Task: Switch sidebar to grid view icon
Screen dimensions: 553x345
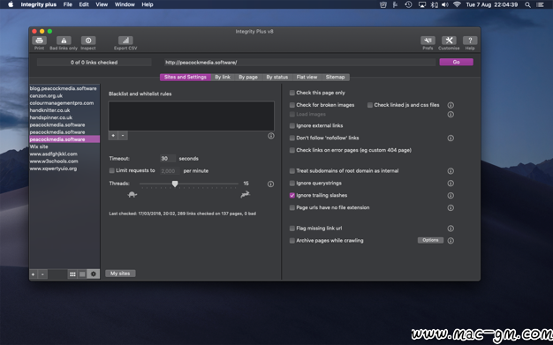Action: pos(72,274)
